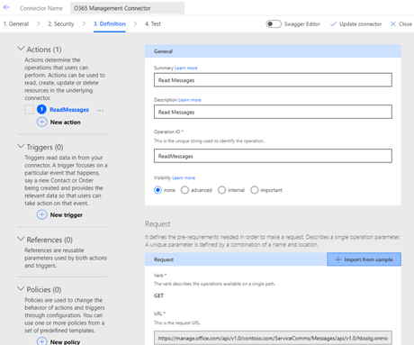Click the New trigger label
414x345 pixels.
click(x=67, y=215)
